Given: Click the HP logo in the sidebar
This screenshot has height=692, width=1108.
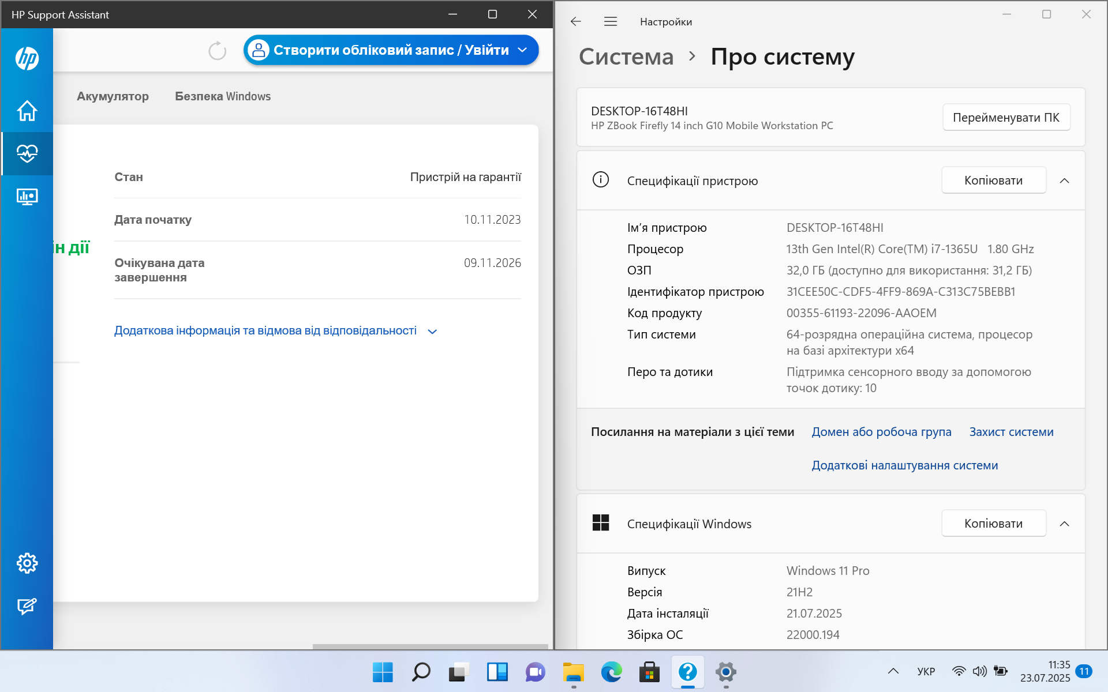Looking at the screenshot, I should pos(27,58).
